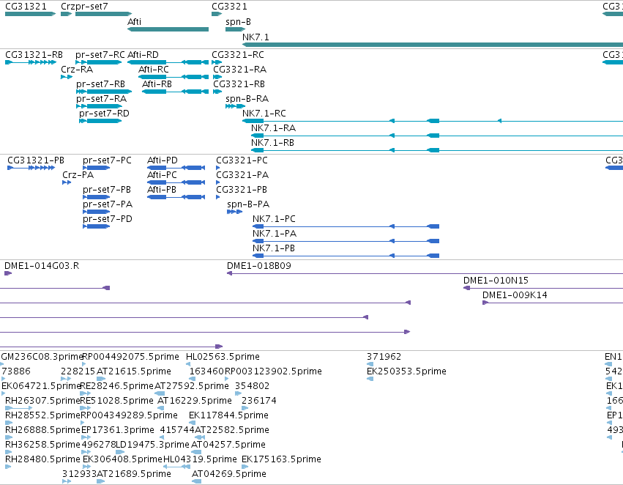This screenshot has width=623, height=485.
Task: Select the DME1-018B09 clone label
Action: (x=259, y=266)
